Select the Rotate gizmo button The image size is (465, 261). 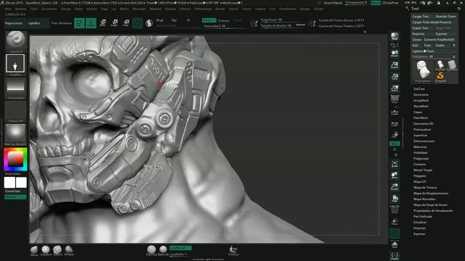(x=126, y=23)
